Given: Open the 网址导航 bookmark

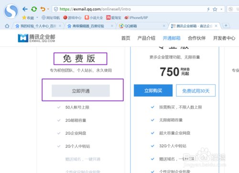Looking at the screenshot, I should point(51,18).
